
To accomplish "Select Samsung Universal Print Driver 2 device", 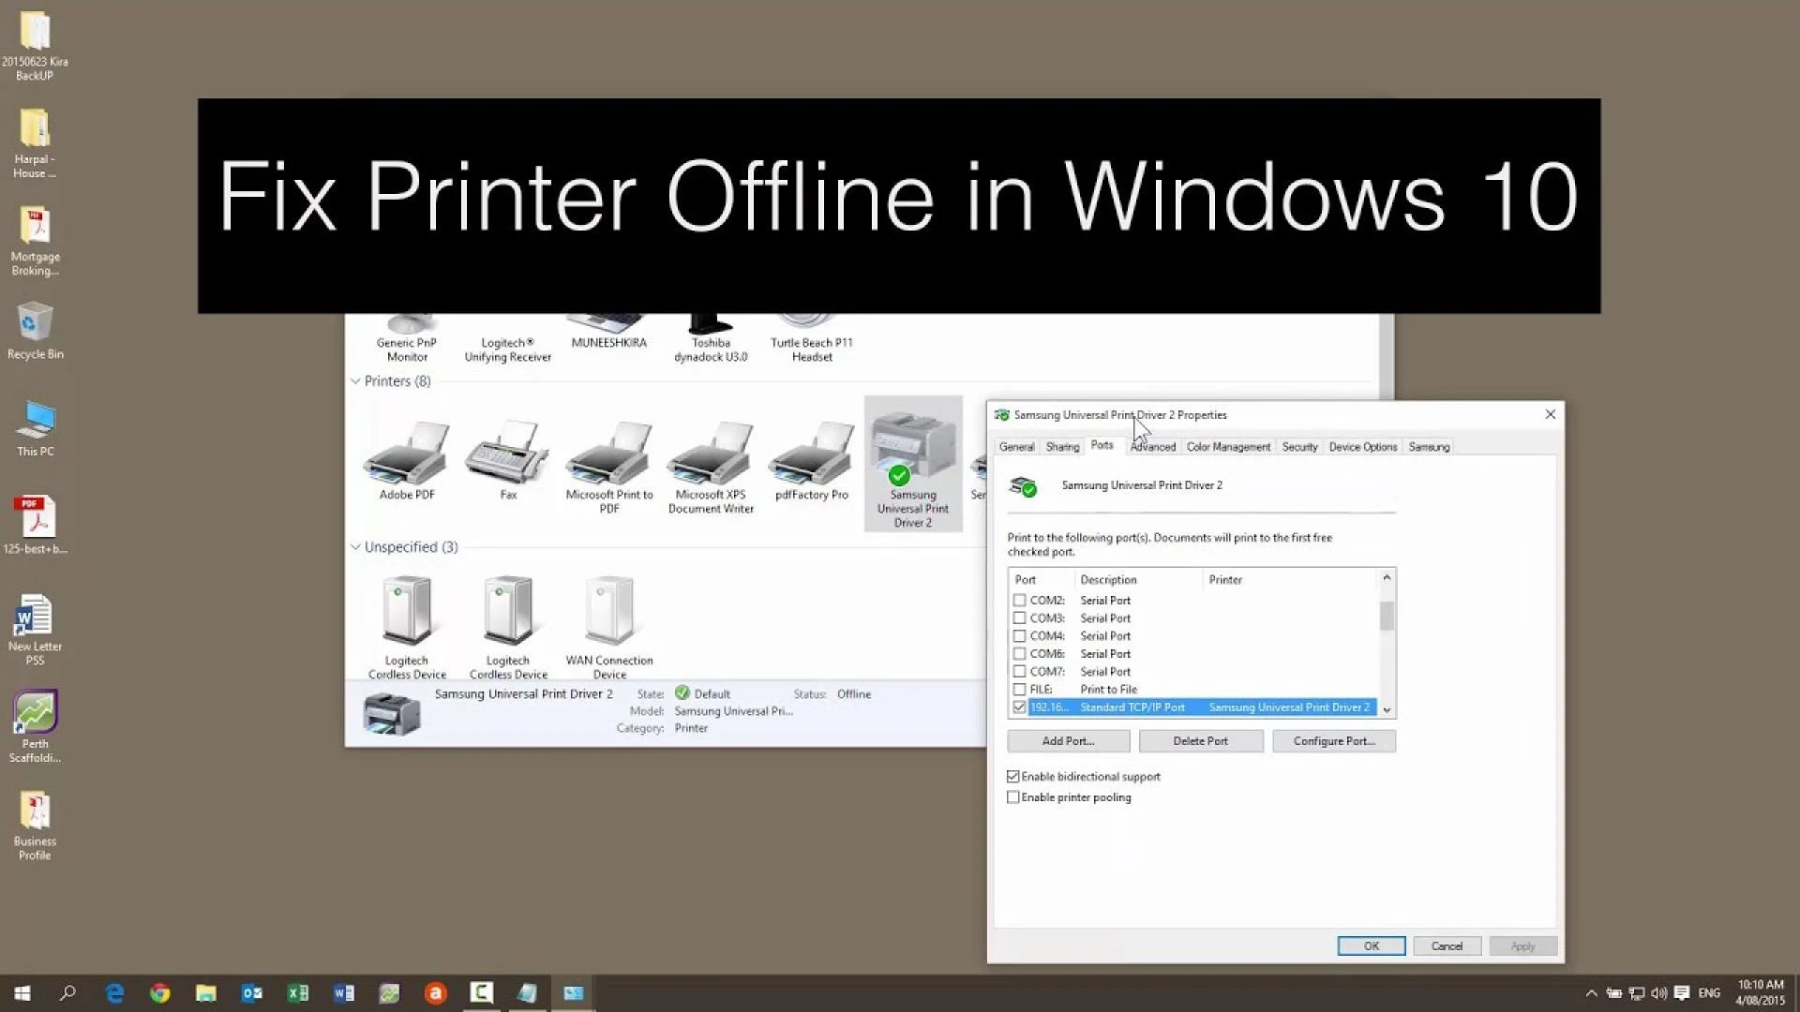I will pyautogui.click(x=910, y=459).
